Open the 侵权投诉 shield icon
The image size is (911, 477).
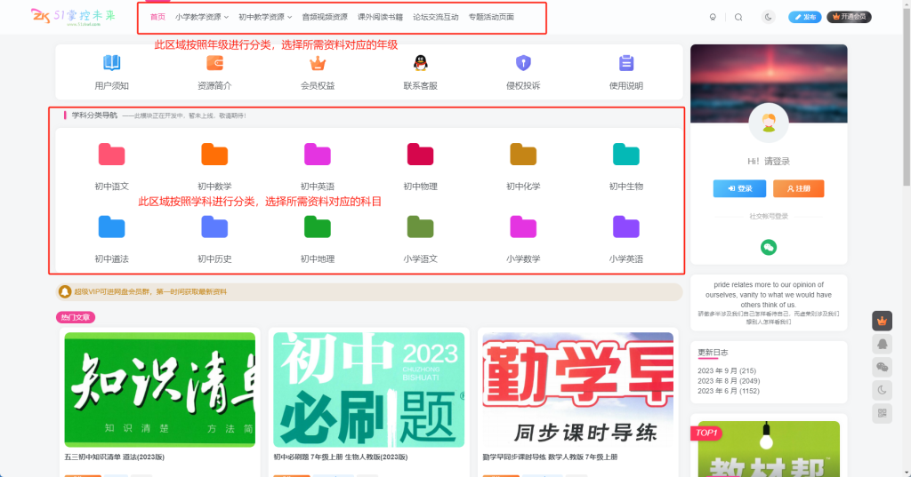[x=523, y=63]
